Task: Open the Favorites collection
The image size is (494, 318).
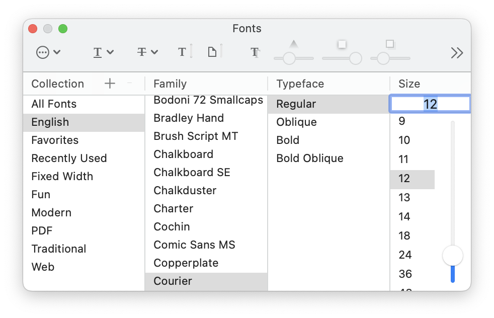Action: (84, 140)
